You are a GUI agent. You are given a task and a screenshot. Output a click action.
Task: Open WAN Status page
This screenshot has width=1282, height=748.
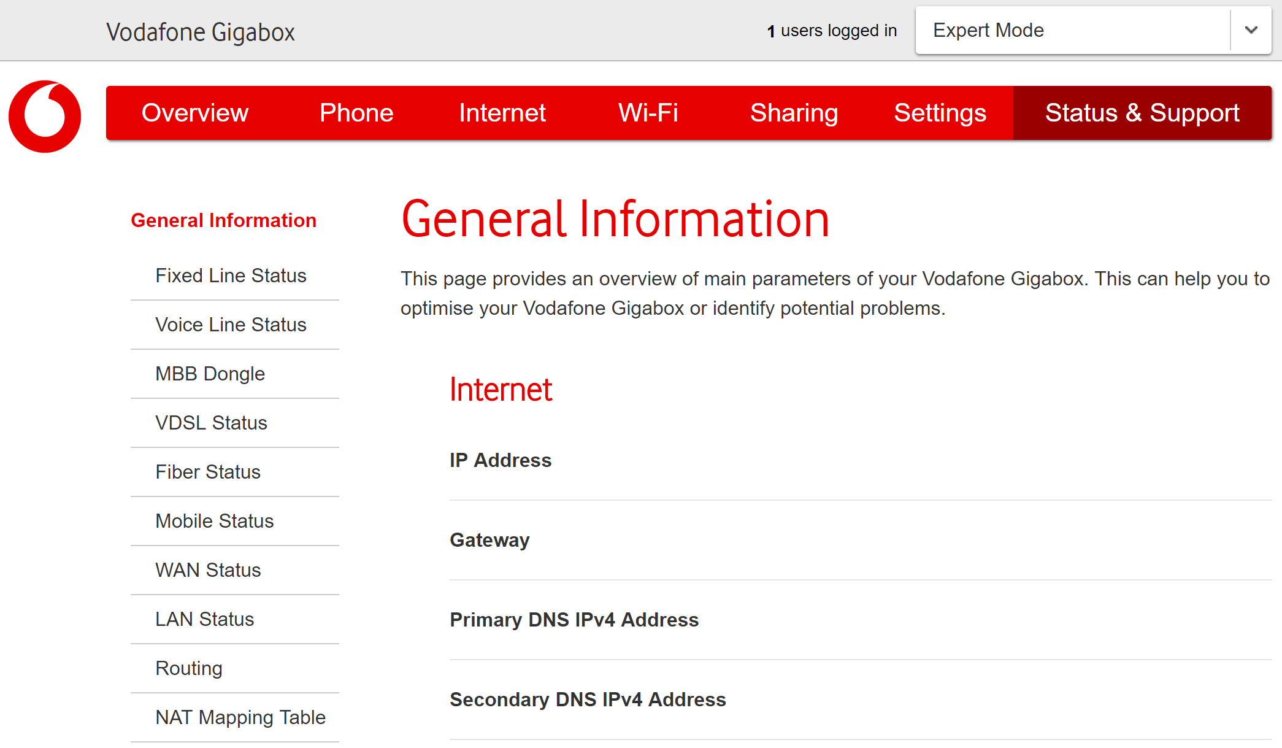coord(209,570)
